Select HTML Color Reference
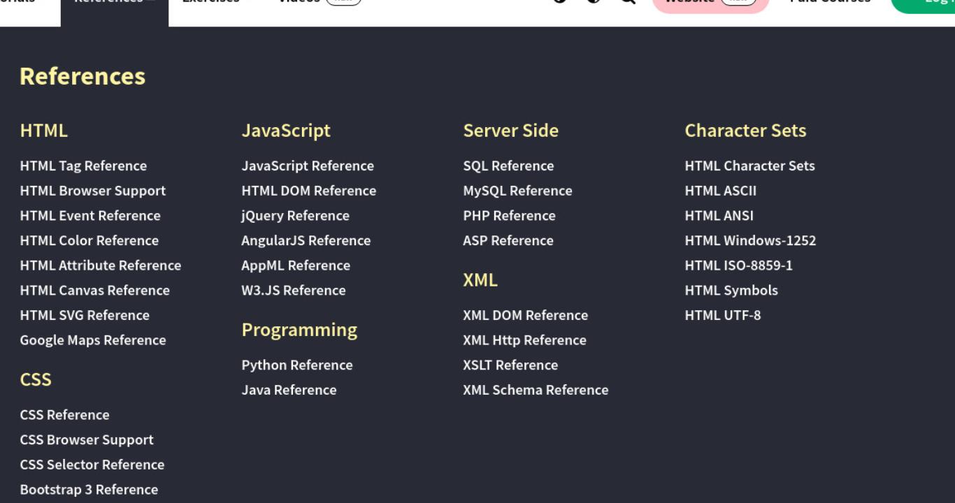Screen dimensions: 955x503 tap(89, 240)
